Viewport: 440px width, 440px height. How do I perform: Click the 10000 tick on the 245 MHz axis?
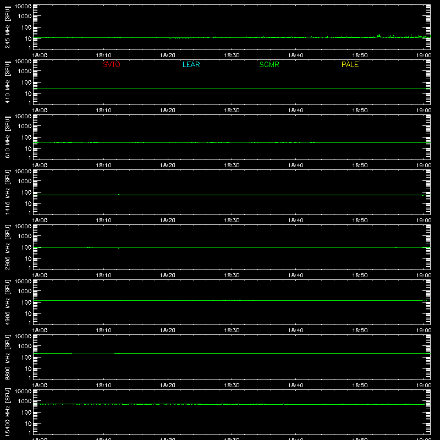(x=23, y=6)
